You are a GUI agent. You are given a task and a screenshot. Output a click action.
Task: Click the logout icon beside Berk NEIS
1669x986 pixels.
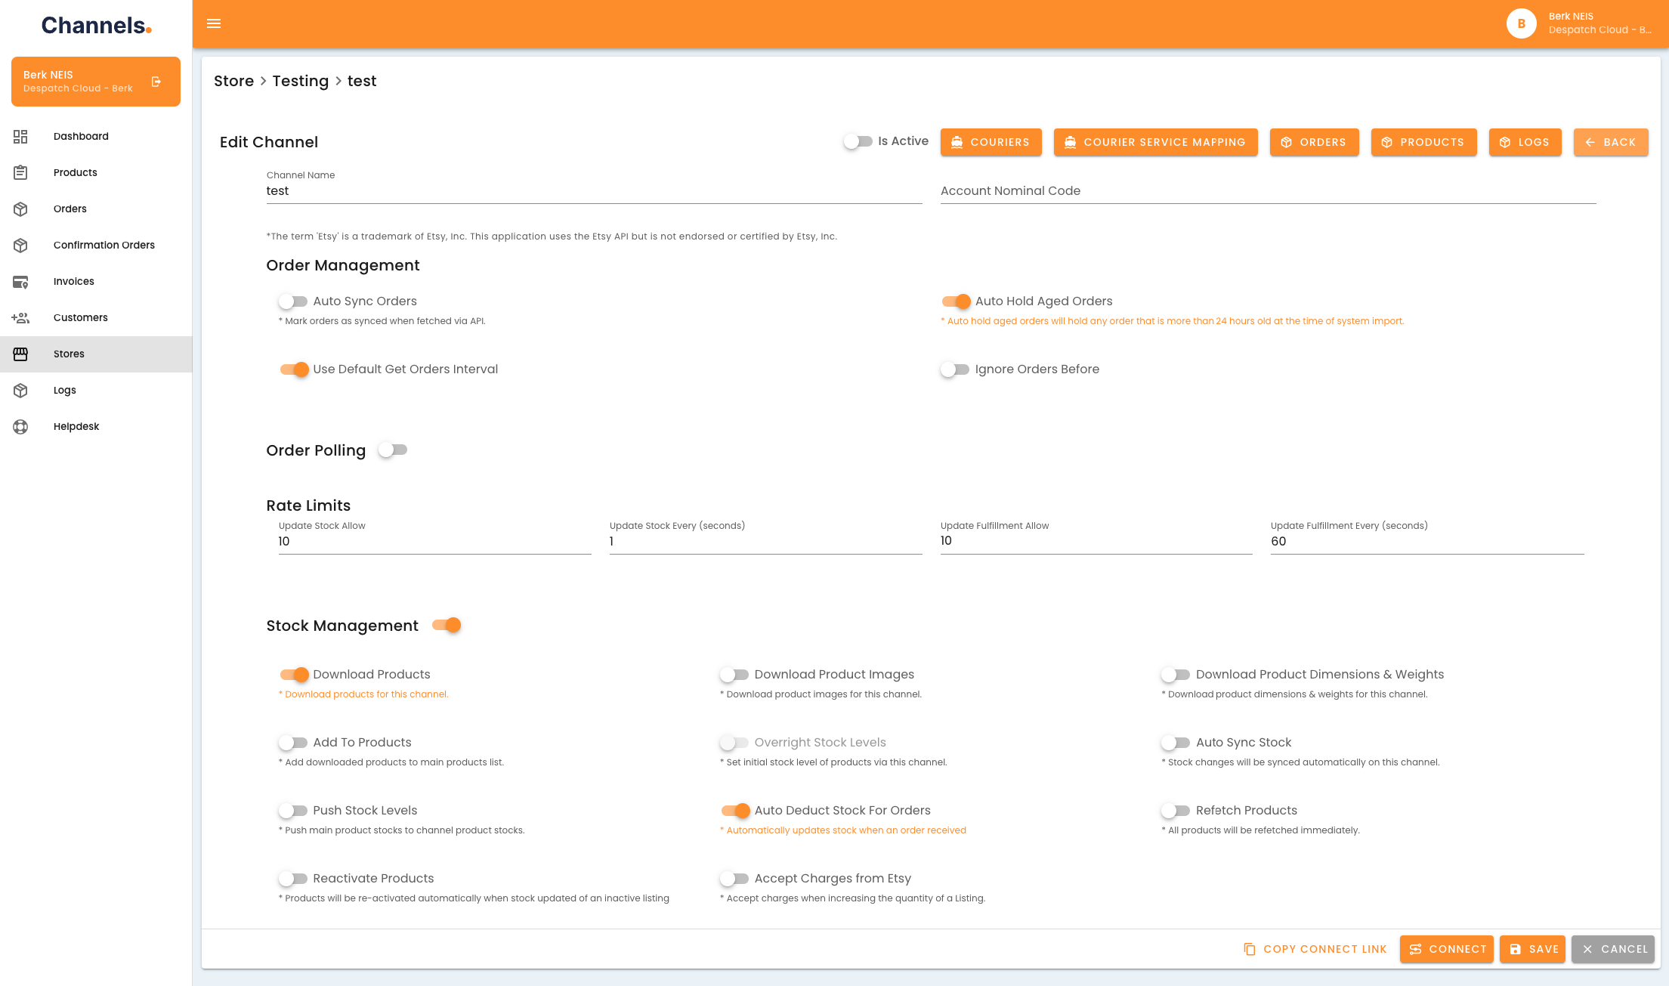(156, 82)
